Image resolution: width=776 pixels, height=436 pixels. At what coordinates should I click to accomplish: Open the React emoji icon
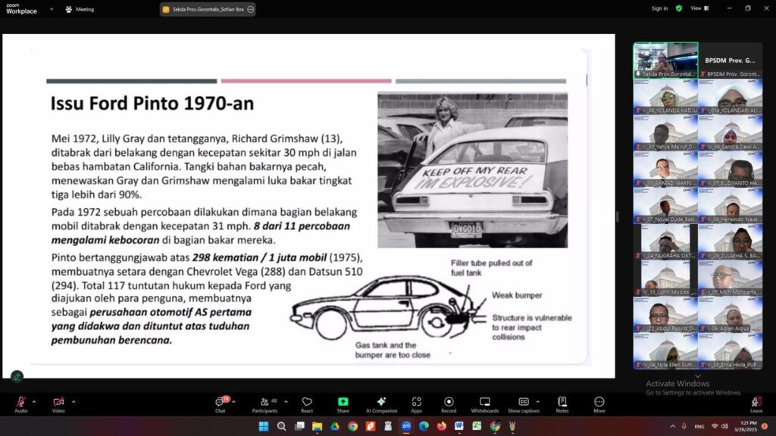point(307,402)
